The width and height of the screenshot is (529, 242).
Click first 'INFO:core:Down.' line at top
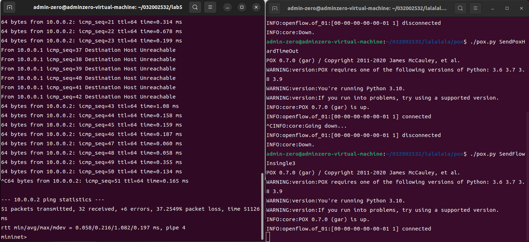[x=290, y=32]
